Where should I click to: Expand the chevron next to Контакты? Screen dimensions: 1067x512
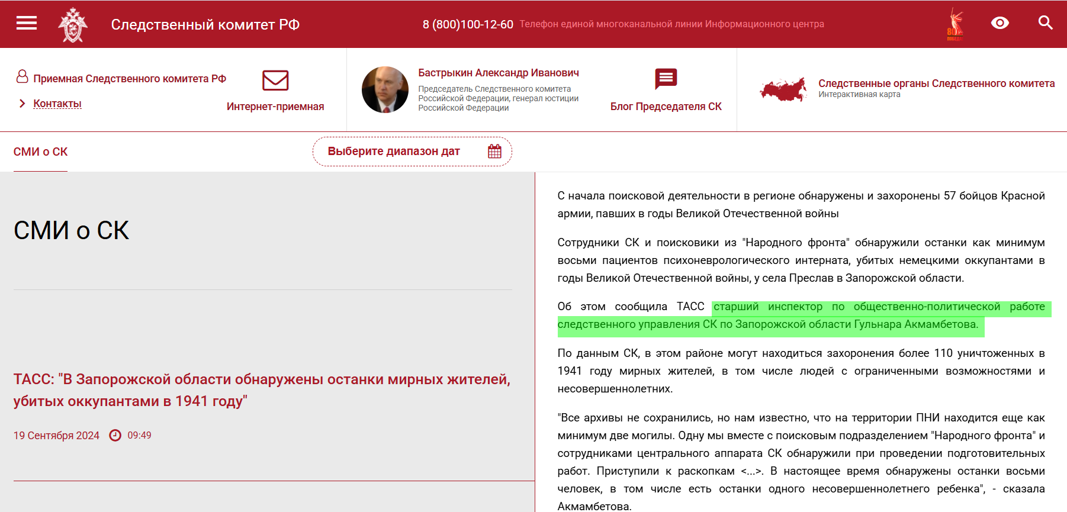23,104
